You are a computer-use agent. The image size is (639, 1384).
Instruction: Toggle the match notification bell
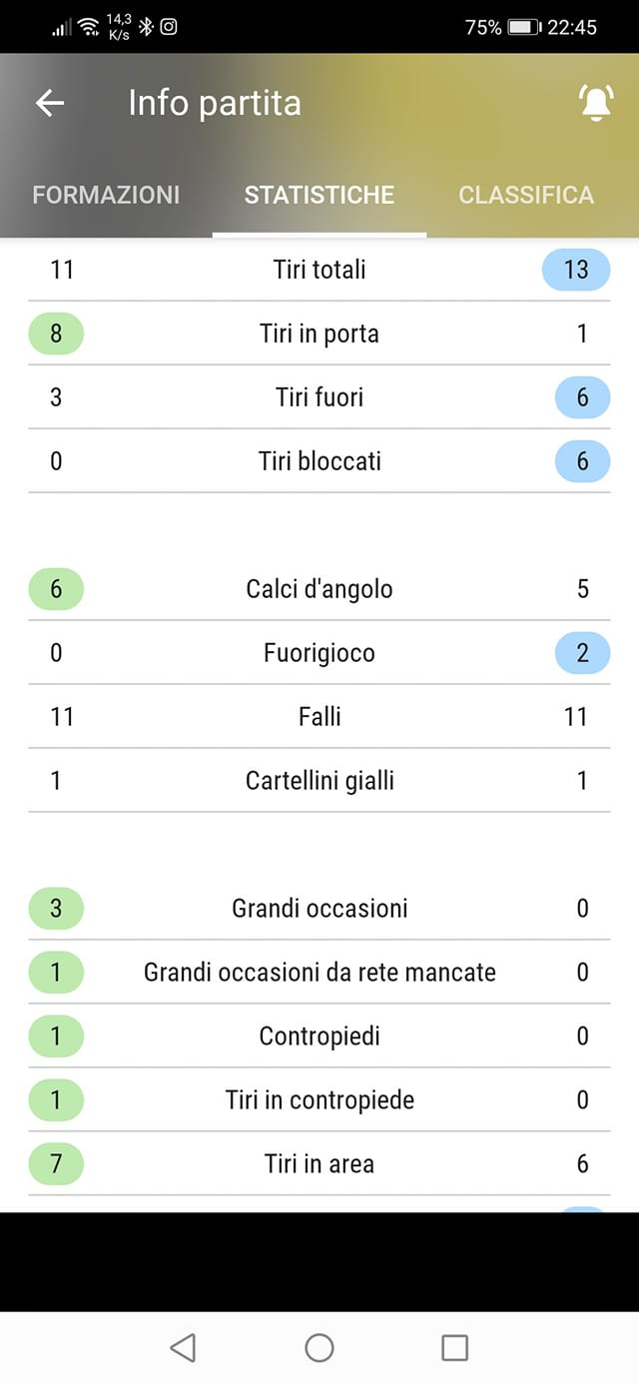[596, 103]
